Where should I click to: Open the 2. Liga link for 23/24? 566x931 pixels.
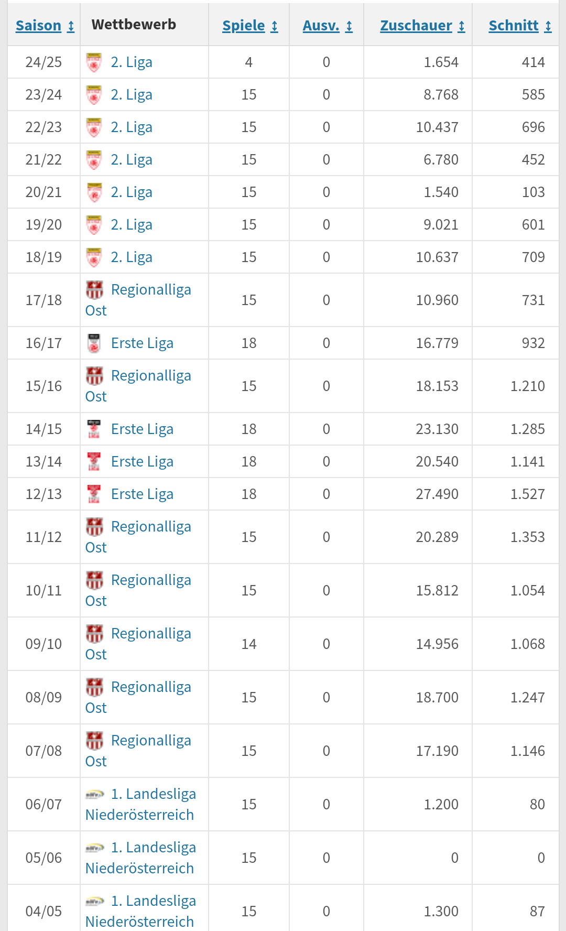click(132, 95)
